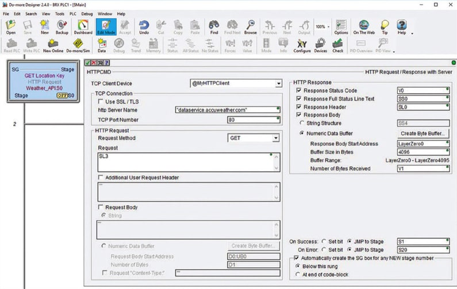
Task: Click the Response Body Start Address field
Action: pyautogui.click(x=423, y=144)
